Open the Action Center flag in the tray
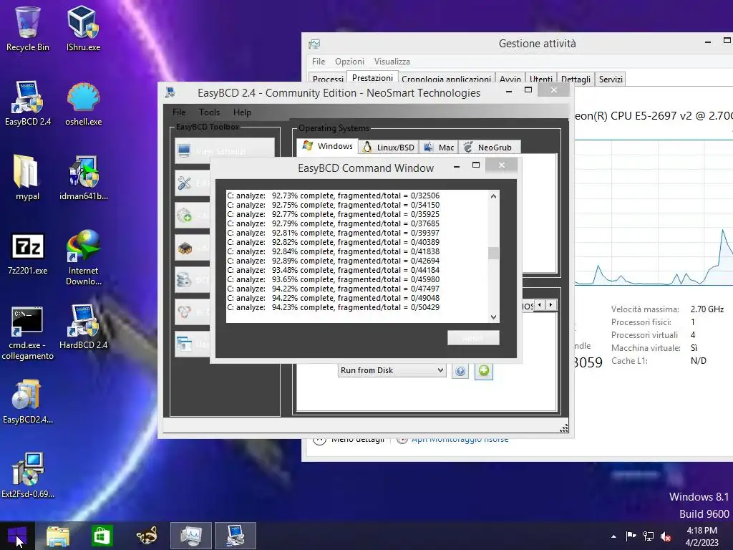Image resolution: width=733 pixels, height=550 pixels. (631, 536)
